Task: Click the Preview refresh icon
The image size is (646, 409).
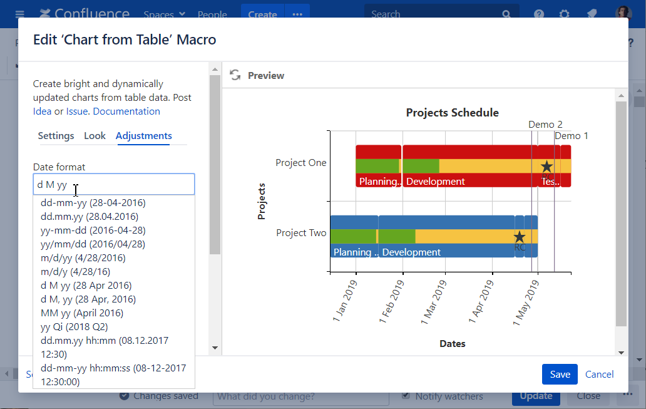Action: [x=235, y=75]
